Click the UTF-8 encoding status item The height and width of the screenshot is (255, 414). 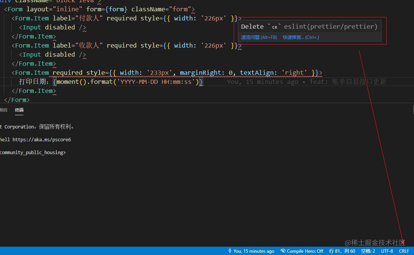coord(387,251)
